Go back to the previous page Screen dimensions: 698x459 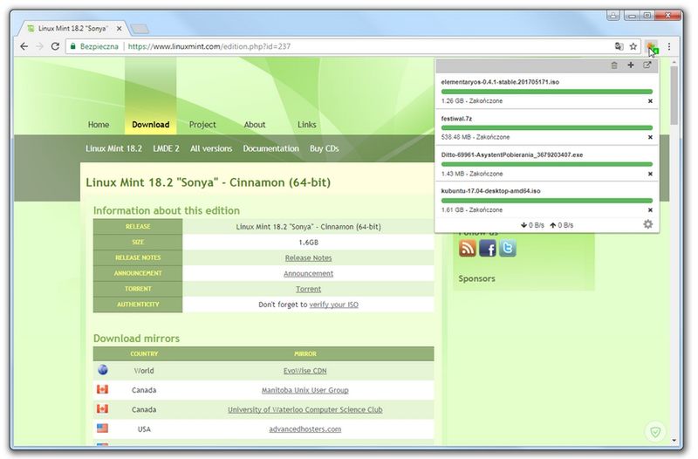pyautogui.click(x=24, y=46)
